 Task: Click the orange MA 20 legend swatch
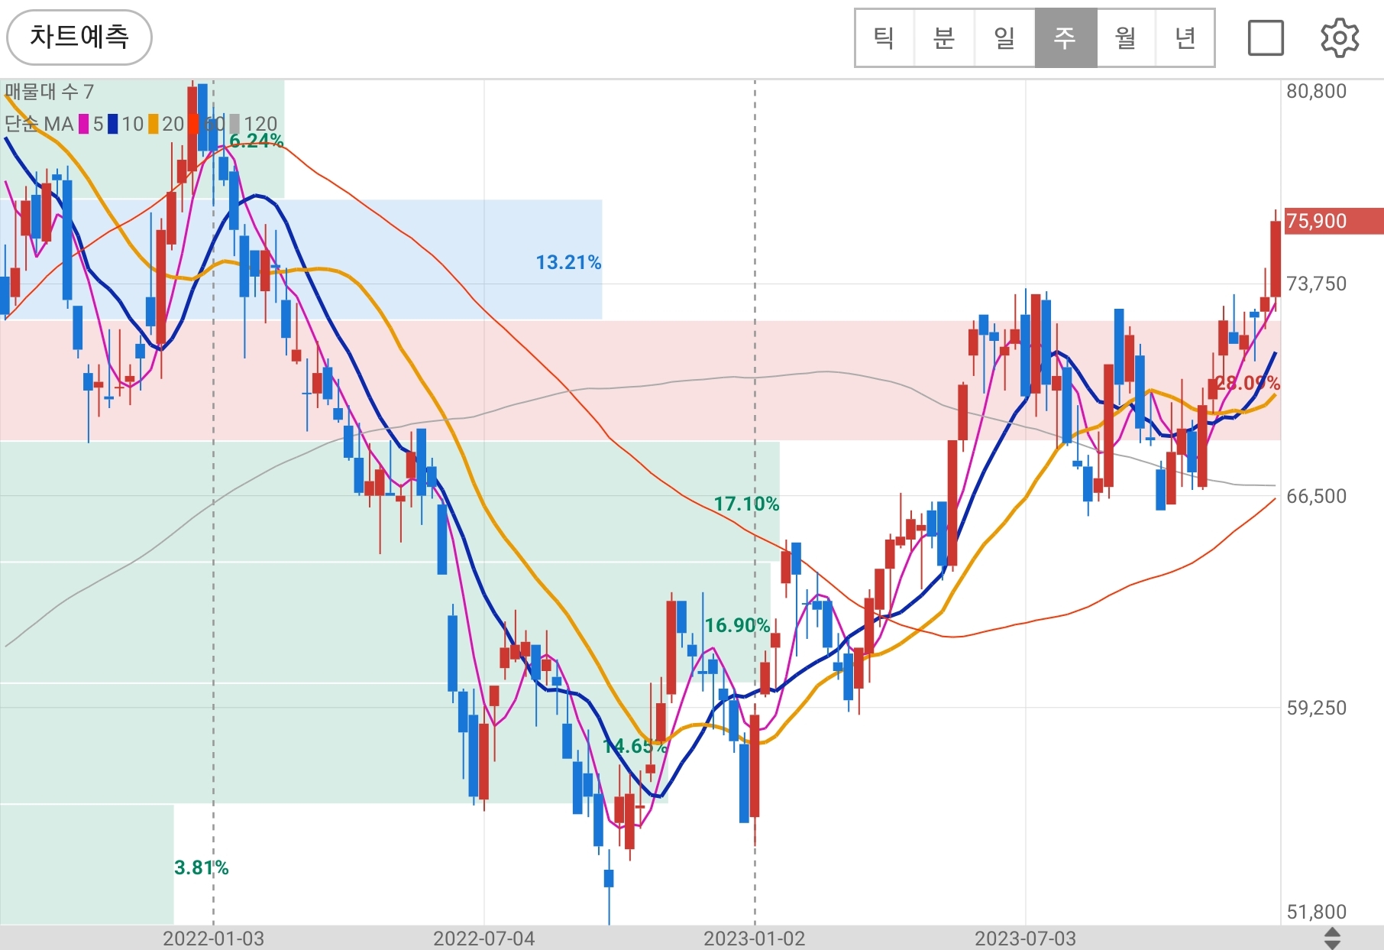154,124
